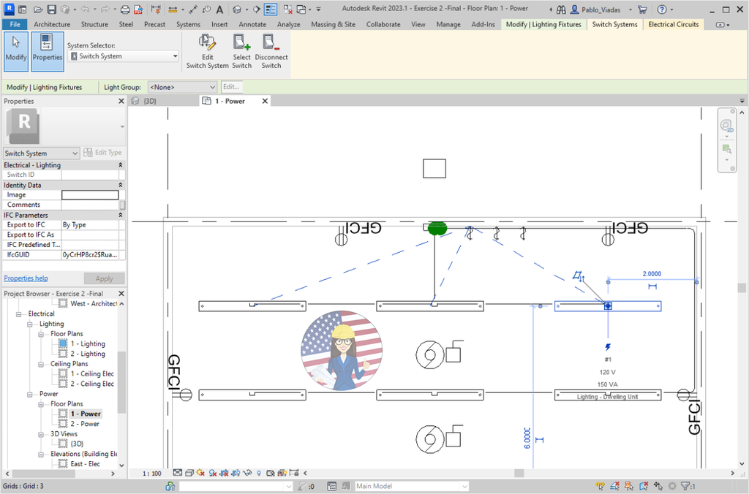Open a project with the Open icon
Image resolution: width=749 pixels, height=494 pixels.
[38, 9]
